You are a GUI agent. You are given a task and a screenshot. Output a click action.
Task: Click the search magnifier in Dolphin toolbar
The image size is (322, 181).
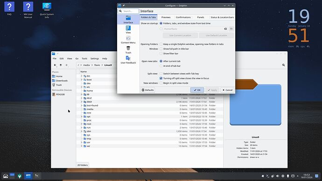pos(283,65)
